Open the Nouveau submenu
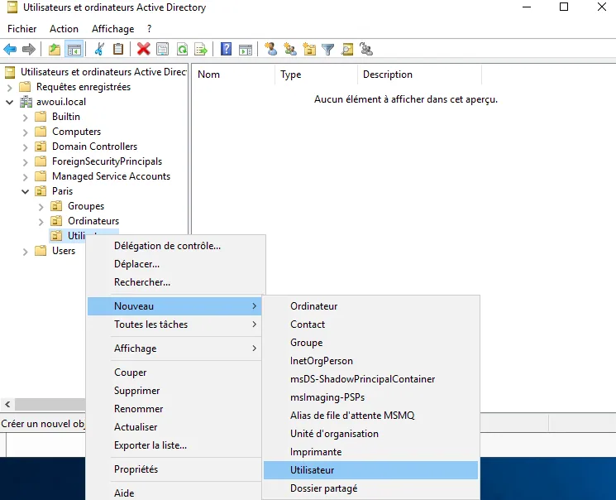616x500 pixels. coord(175,306)
